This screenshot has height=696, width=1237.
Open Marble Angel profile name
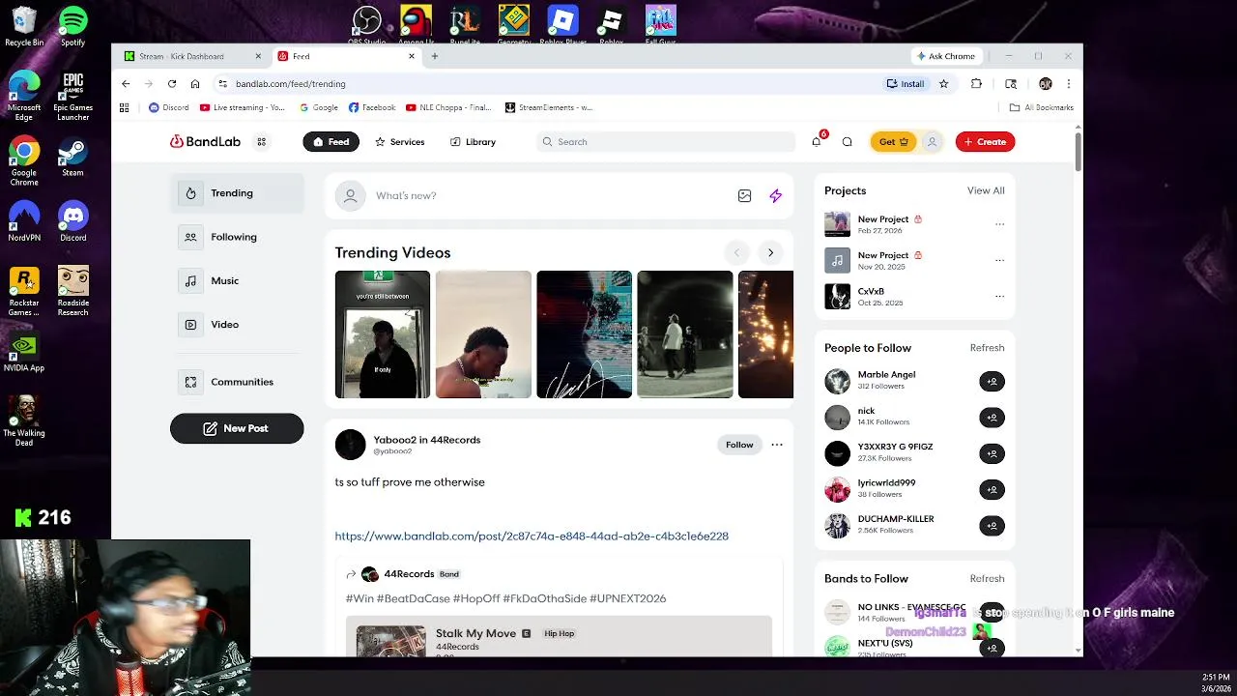click(886, 375)
